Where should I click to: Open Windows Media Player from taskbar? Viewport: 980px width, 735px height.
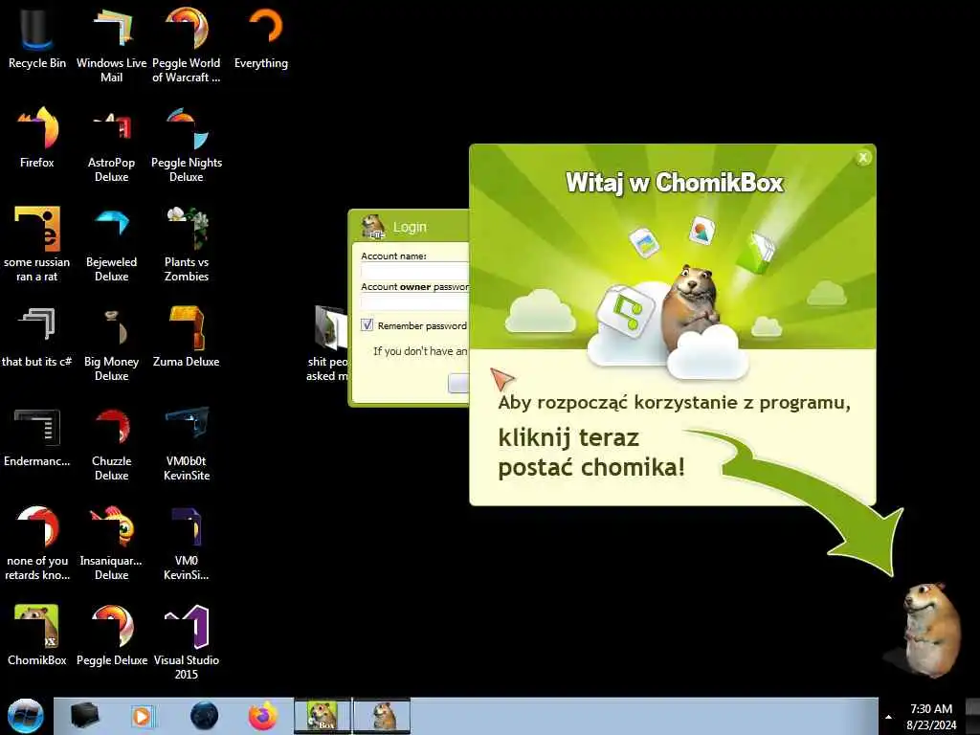click(x=143, y=716)
